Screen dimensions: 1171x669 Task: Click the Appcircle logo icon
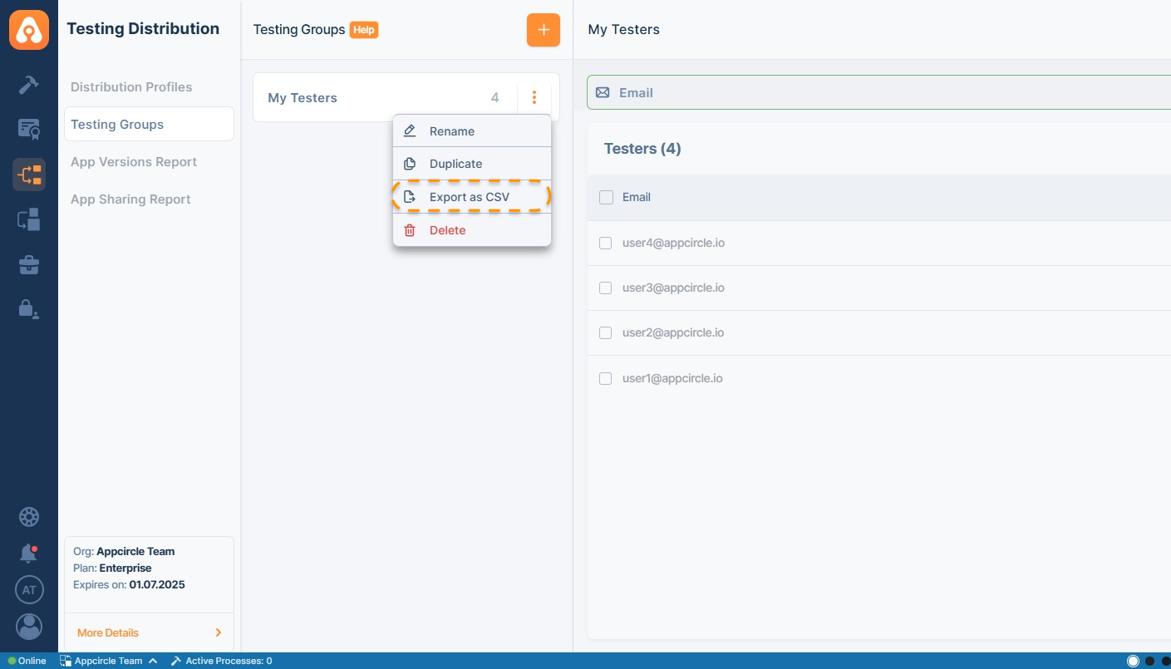(29, 30)
